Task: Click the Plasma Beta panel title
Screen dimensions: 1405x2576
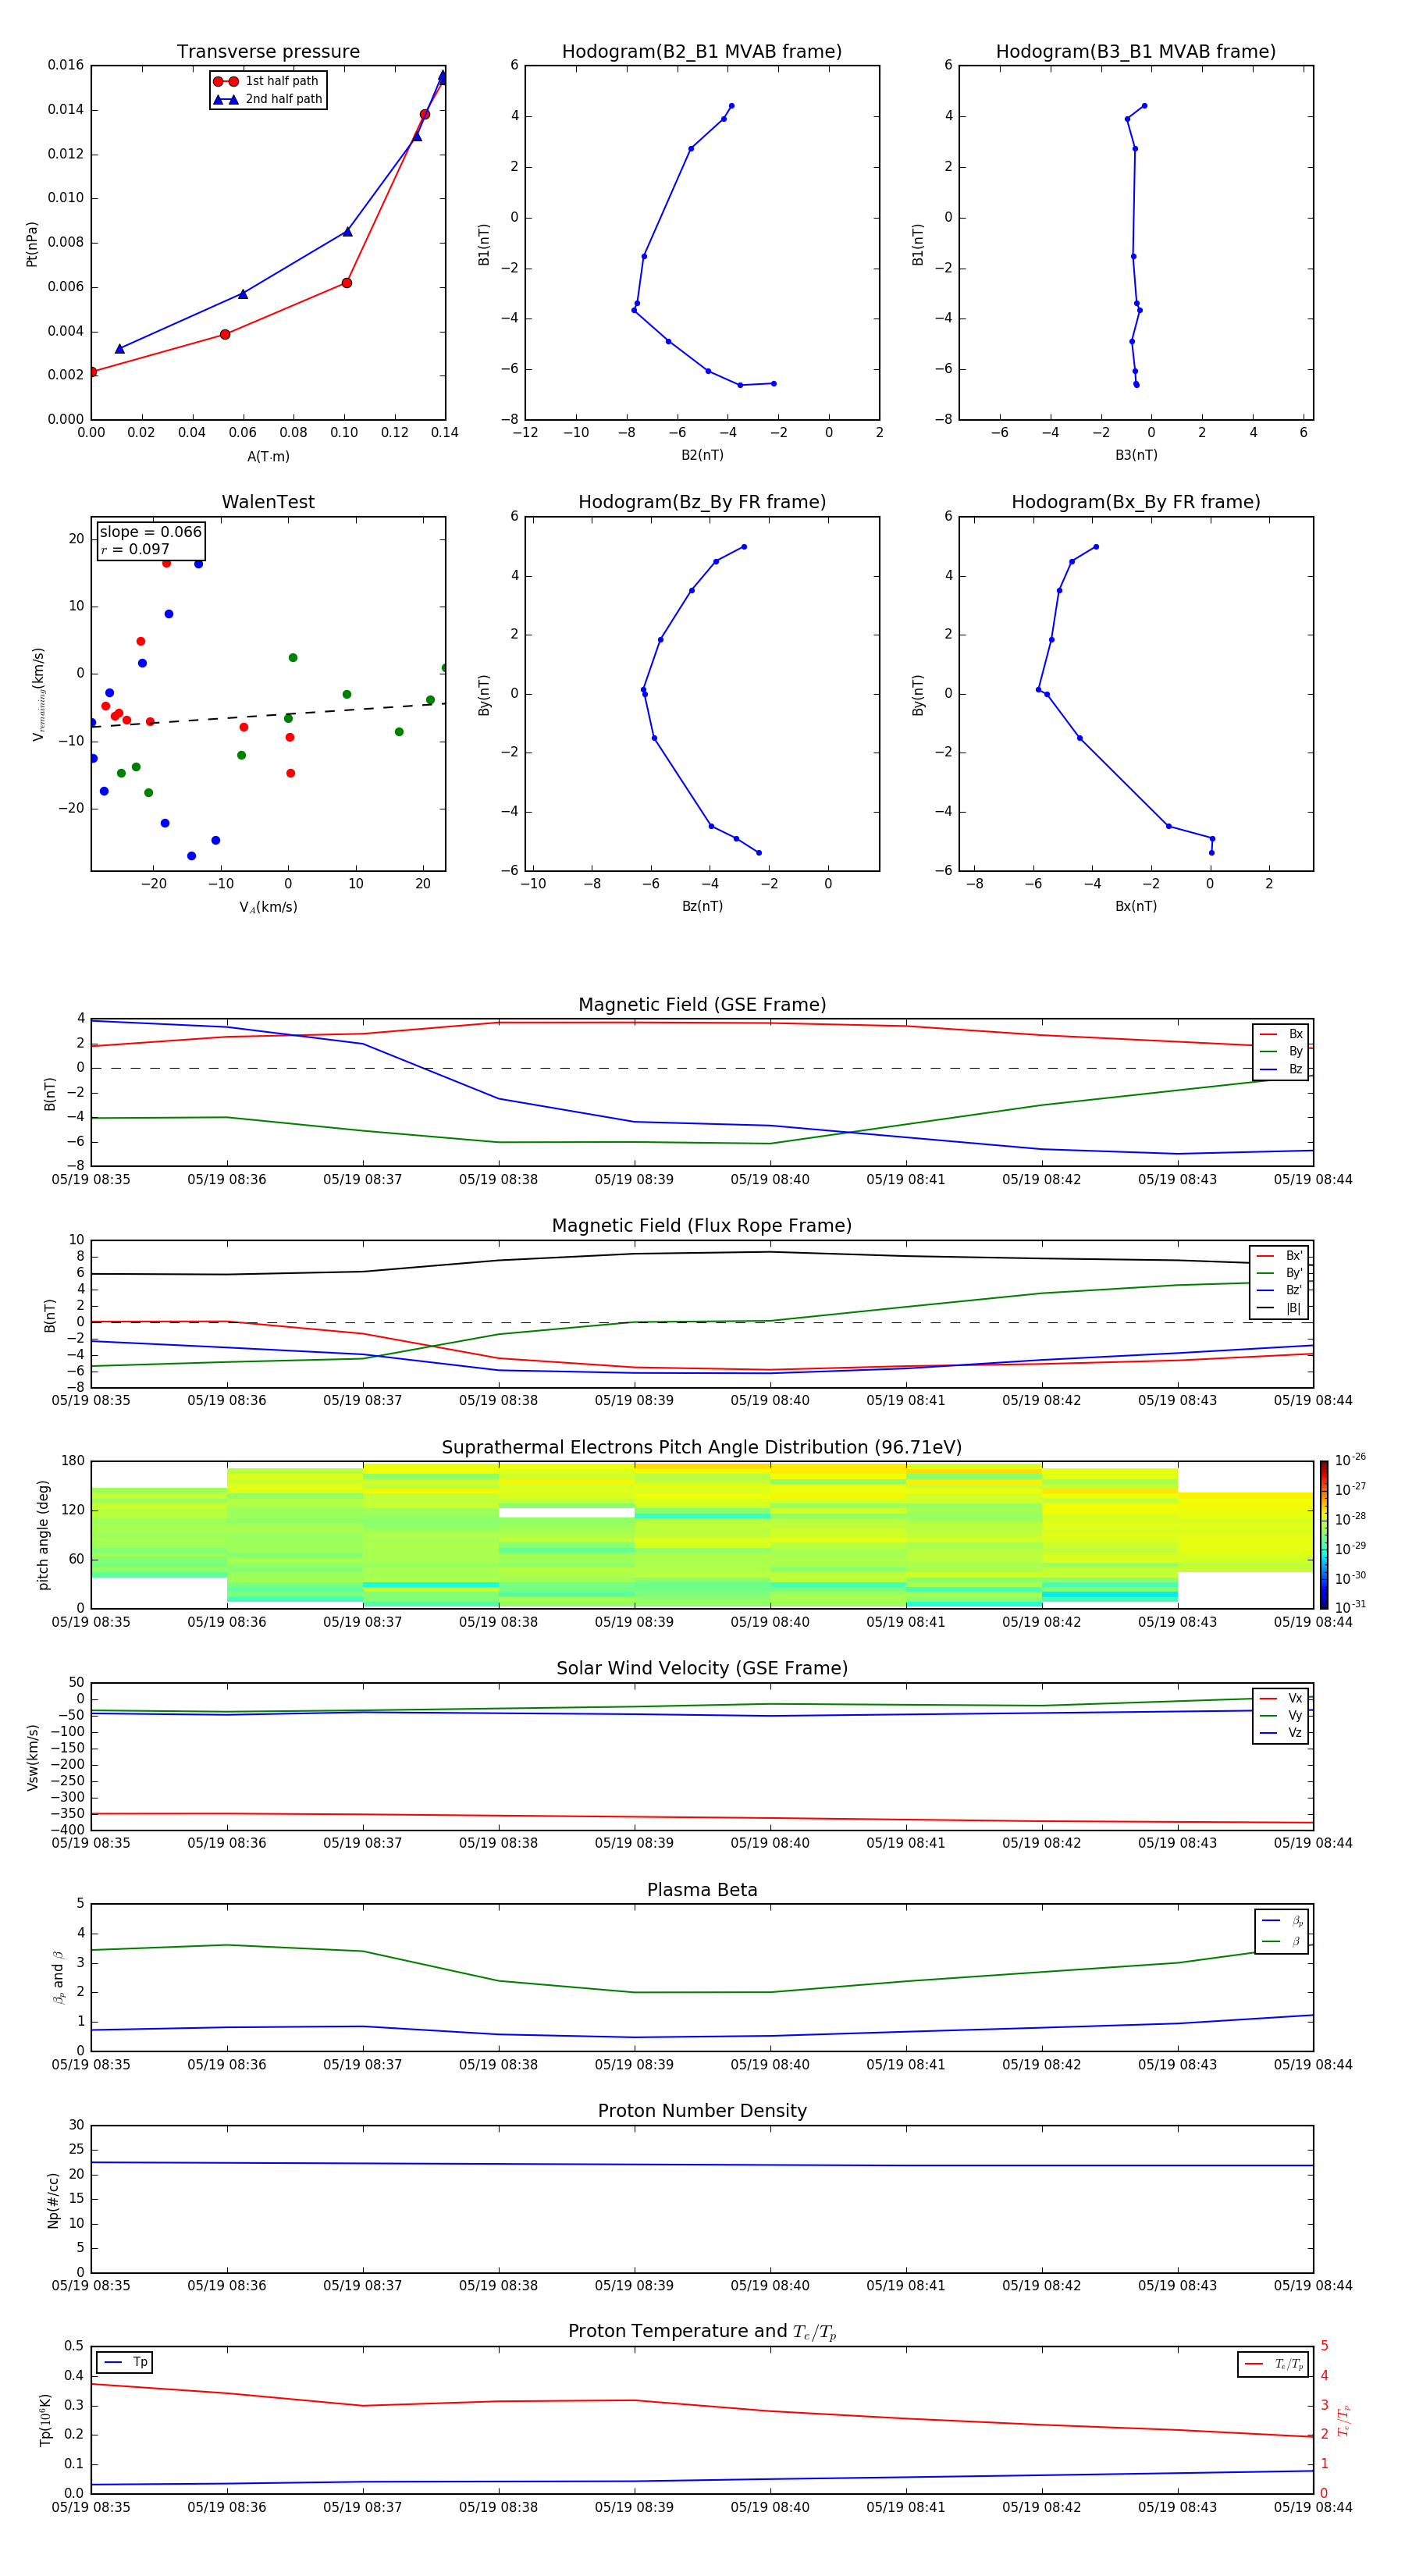Action: 702,1890
